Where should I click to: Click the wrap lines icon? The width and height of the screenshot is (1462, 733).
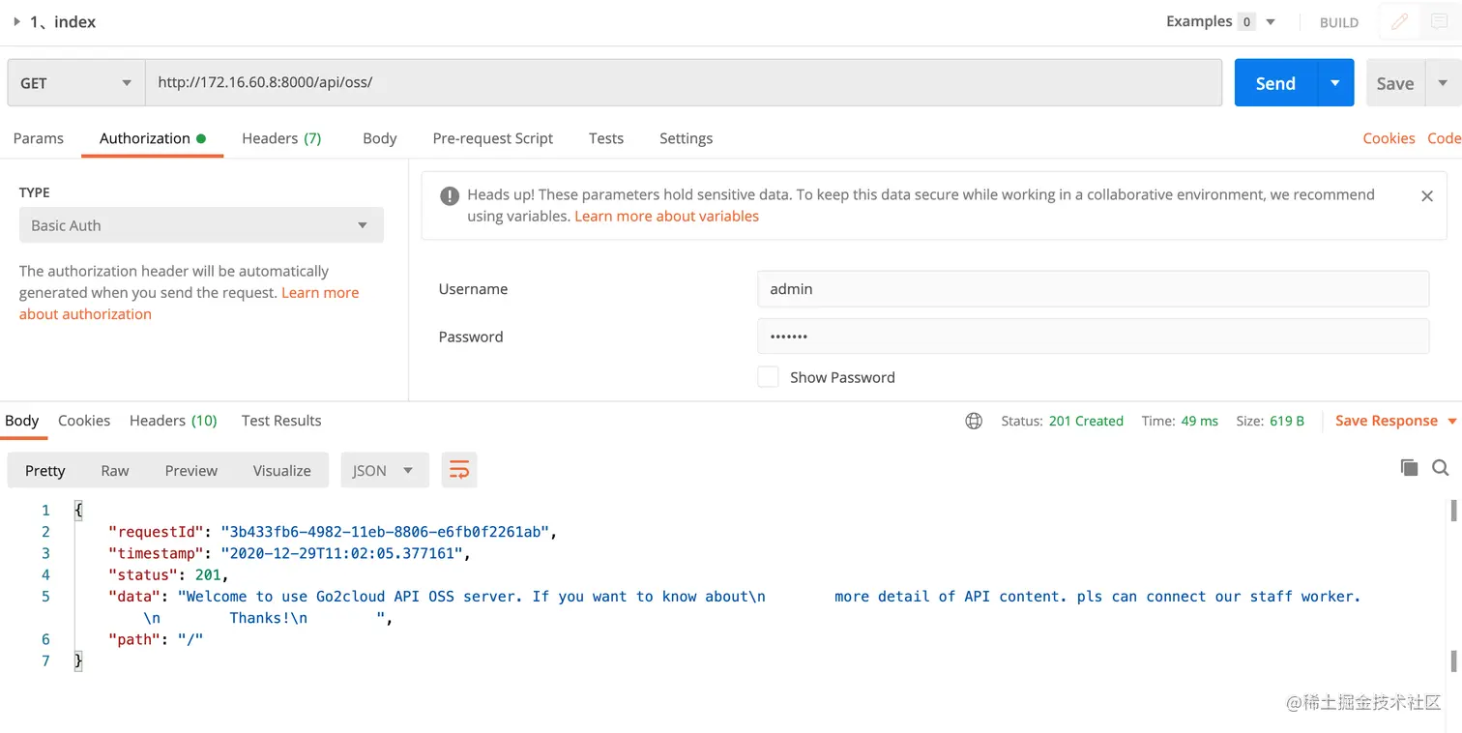(x=459, y=471)
